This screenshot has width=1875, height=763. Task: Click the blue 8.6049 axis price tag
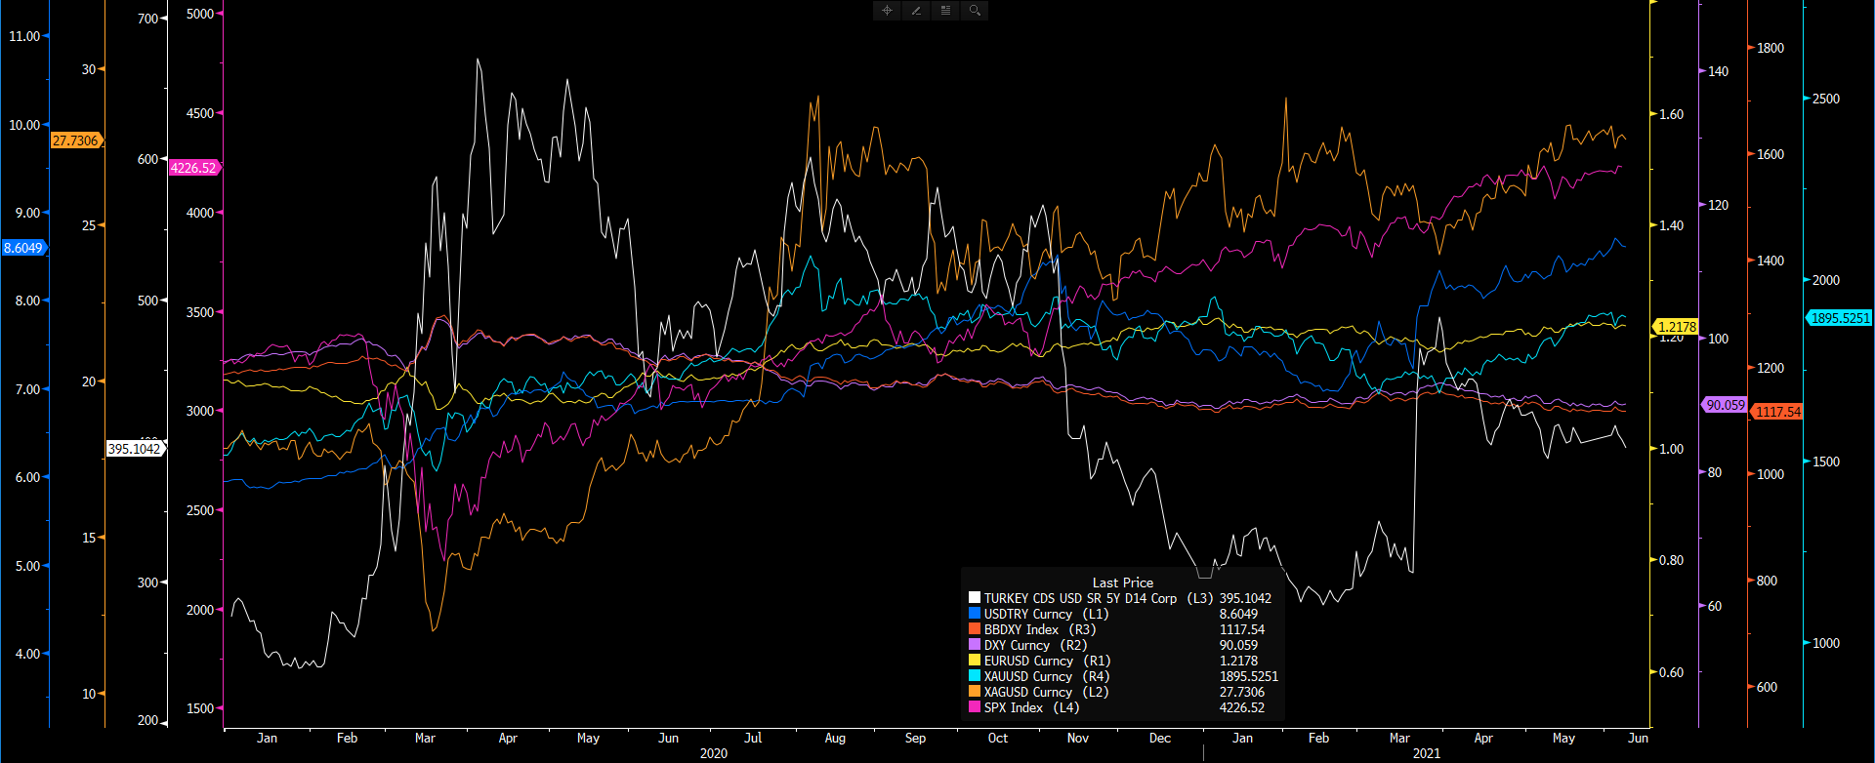pyautogui.click(x=23, y=248)
